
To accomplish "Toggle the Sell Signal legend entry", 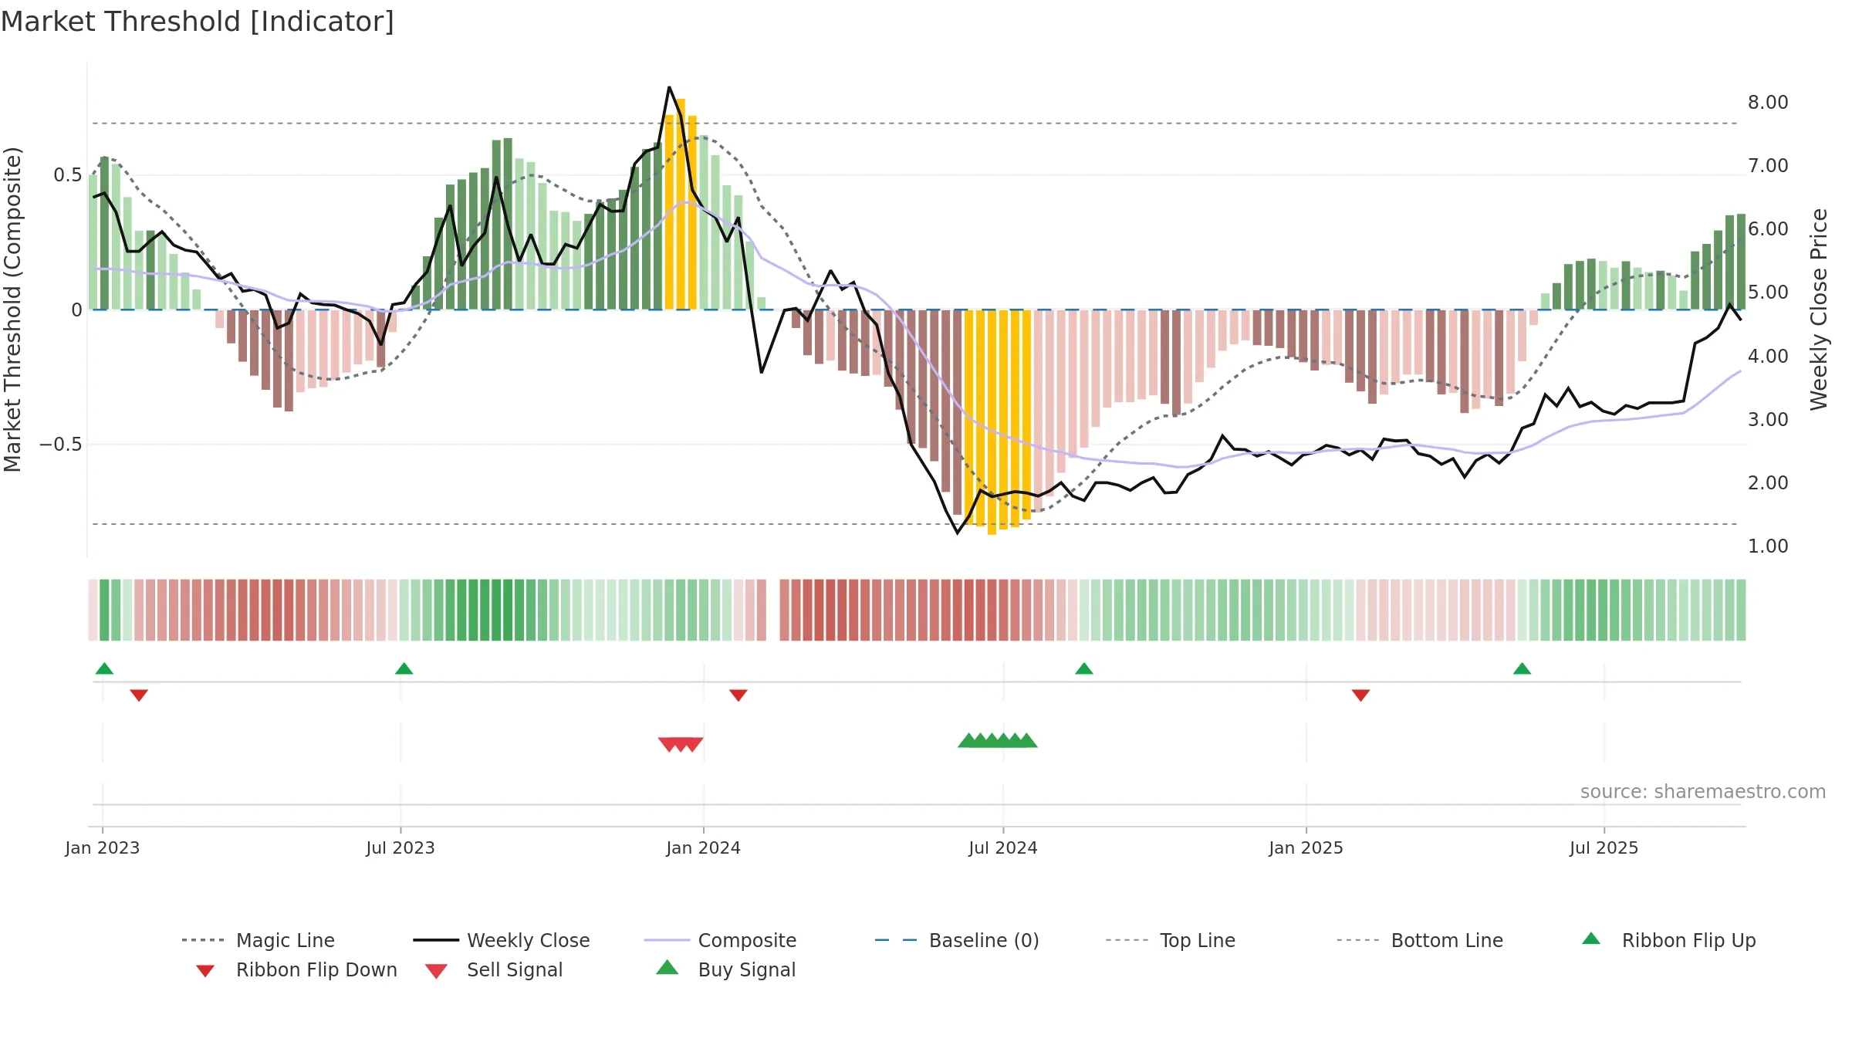I will click(494, 969).
